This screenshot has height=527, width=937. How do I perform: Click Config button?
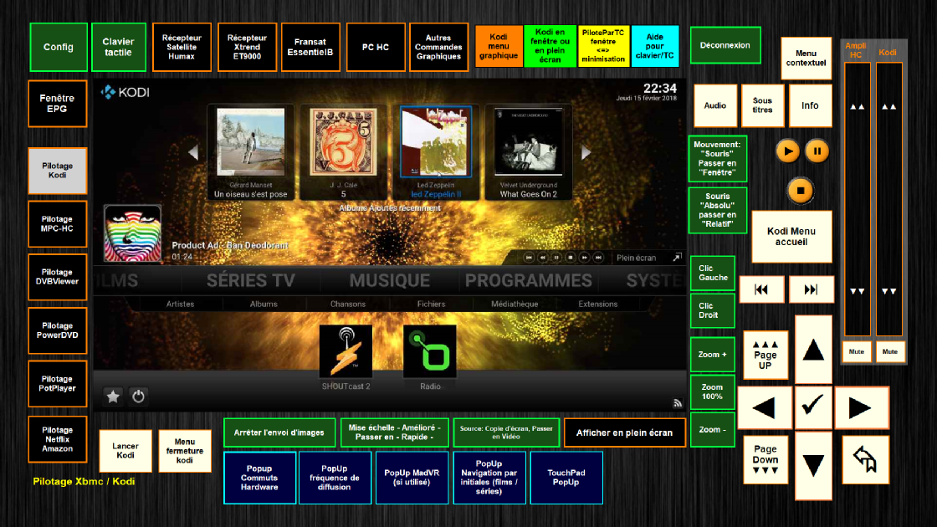pos(59,47)
